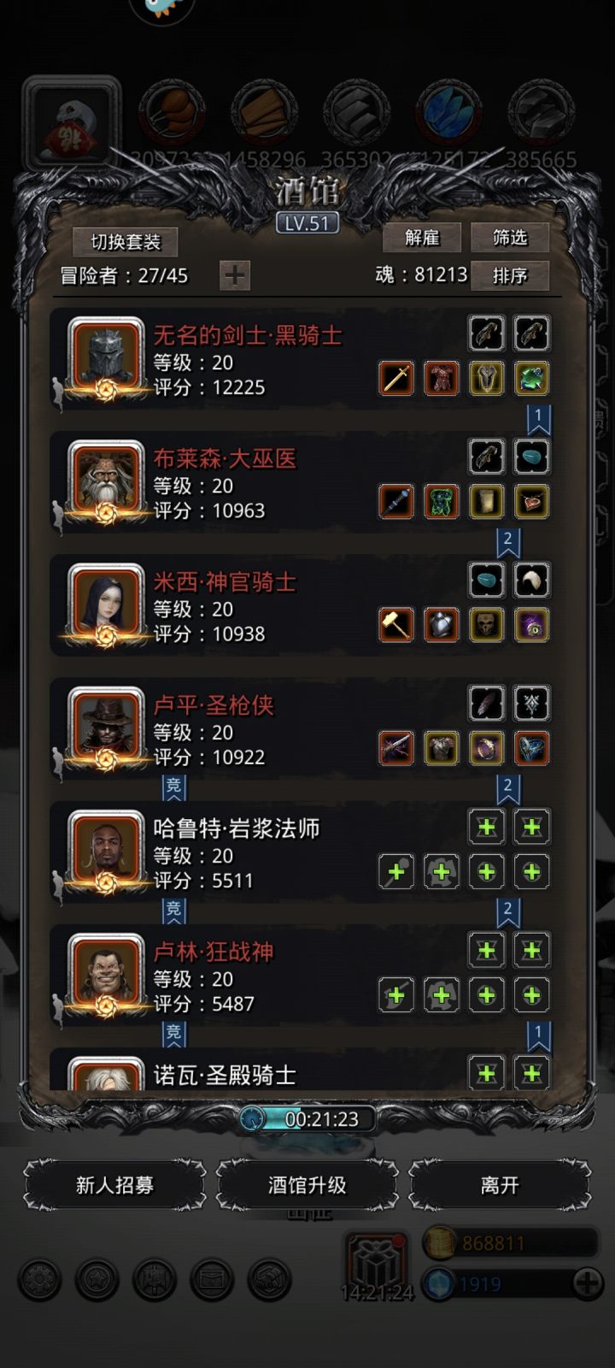Select the staff weapon of 布莱森·大巫医

coord(396,502)
